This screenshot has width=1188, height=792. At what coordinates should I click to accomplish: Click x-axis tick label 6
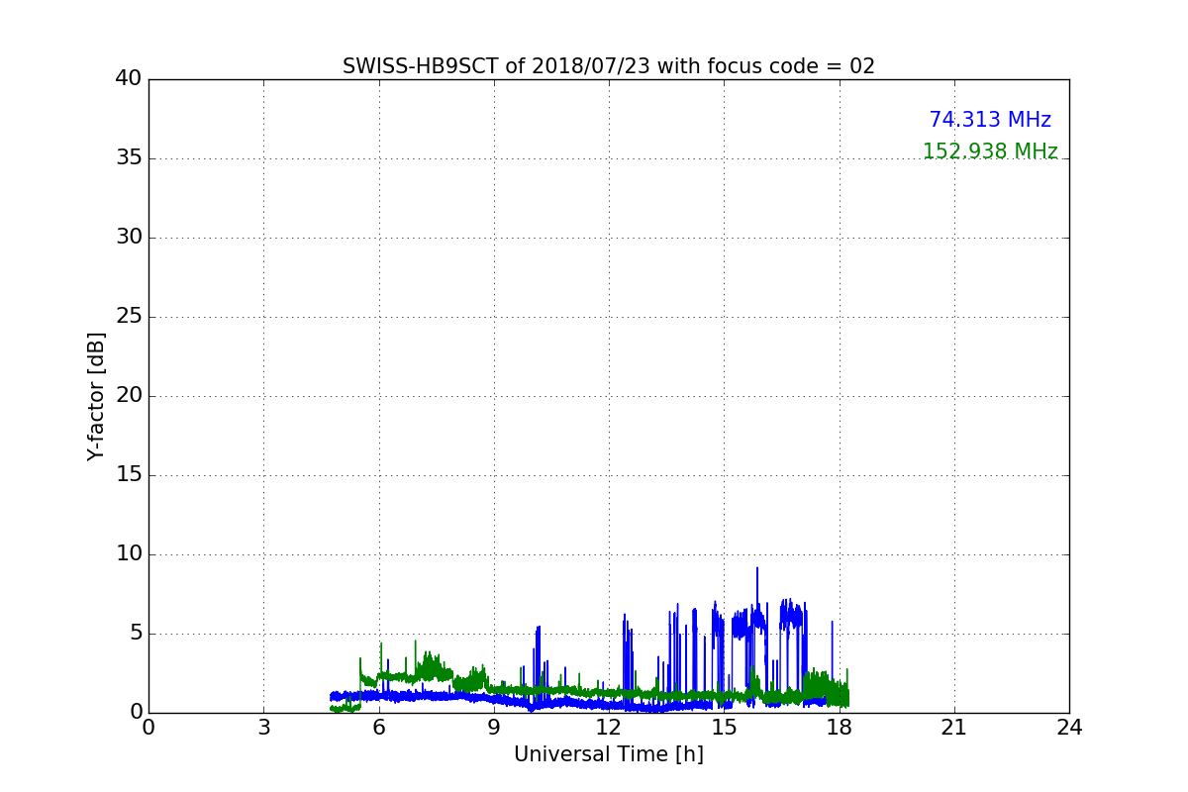point(379,728)
